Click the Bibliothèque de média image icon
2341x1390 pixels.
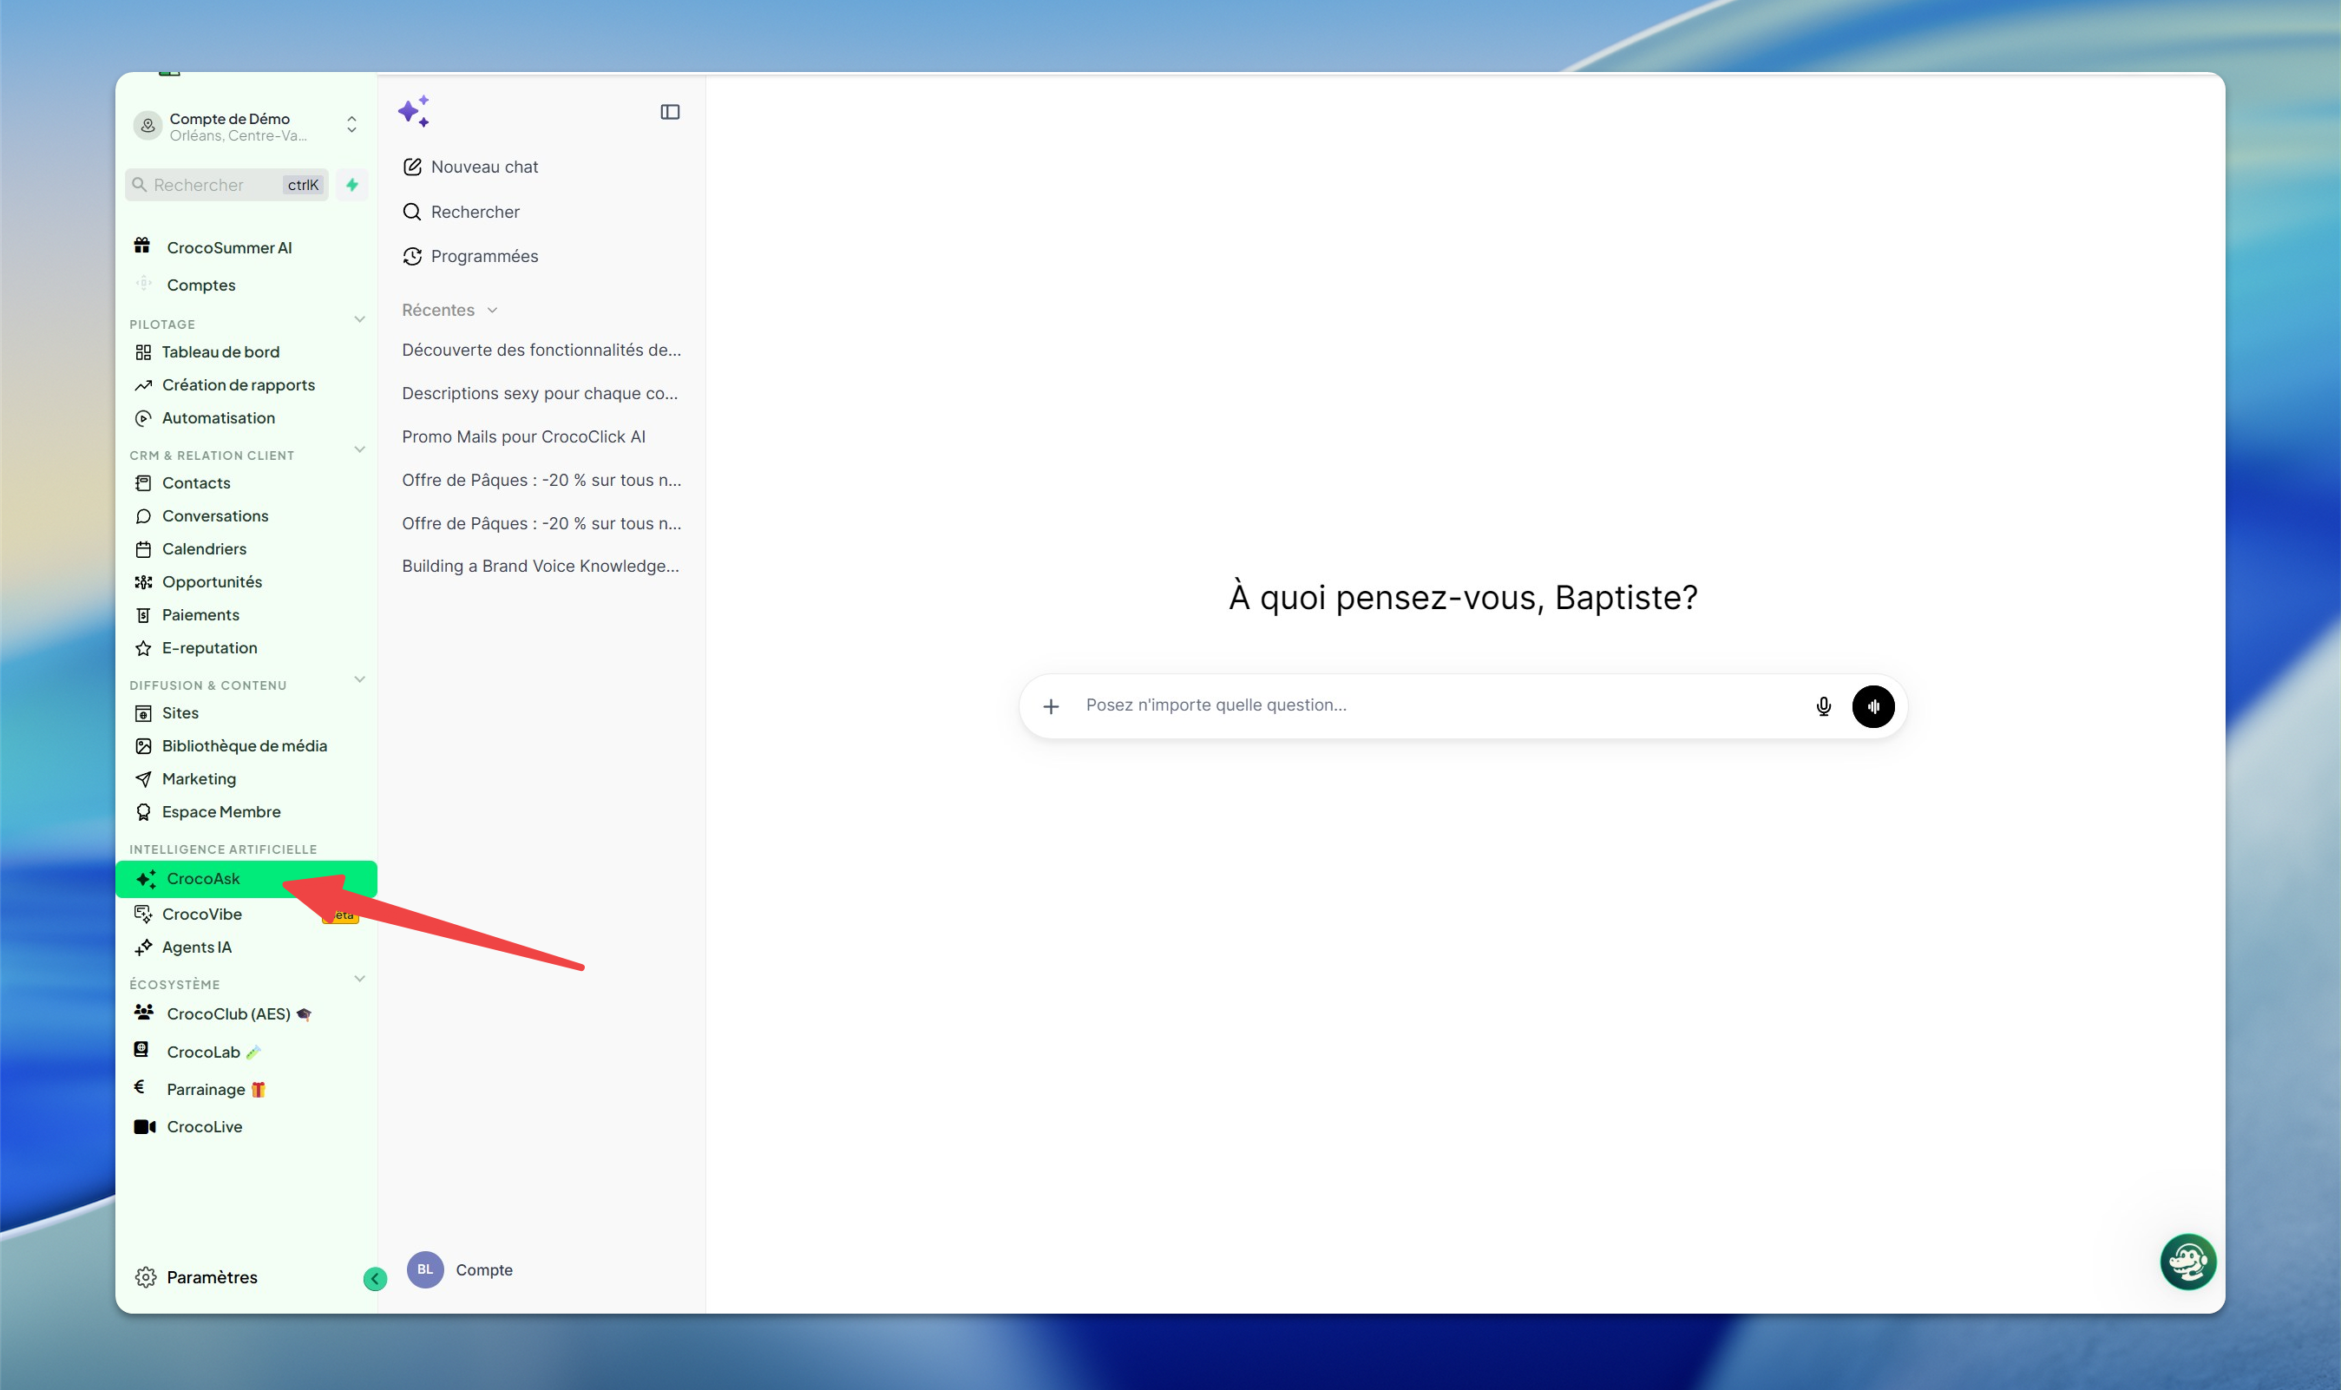143,746
